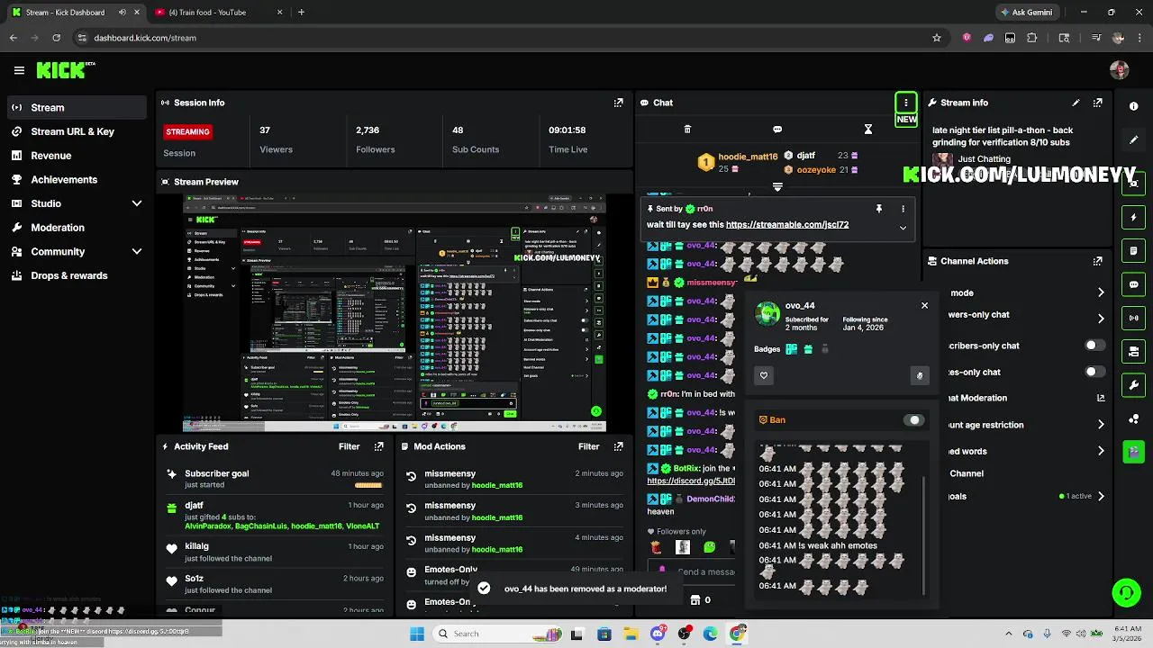
Task: Click the document note icon in right rail
Action: pyautogui.click(x=1133, y=251)
